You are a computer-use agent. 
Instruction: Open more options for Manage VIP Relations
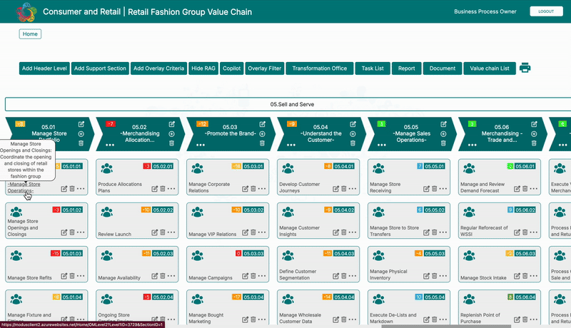262,232
